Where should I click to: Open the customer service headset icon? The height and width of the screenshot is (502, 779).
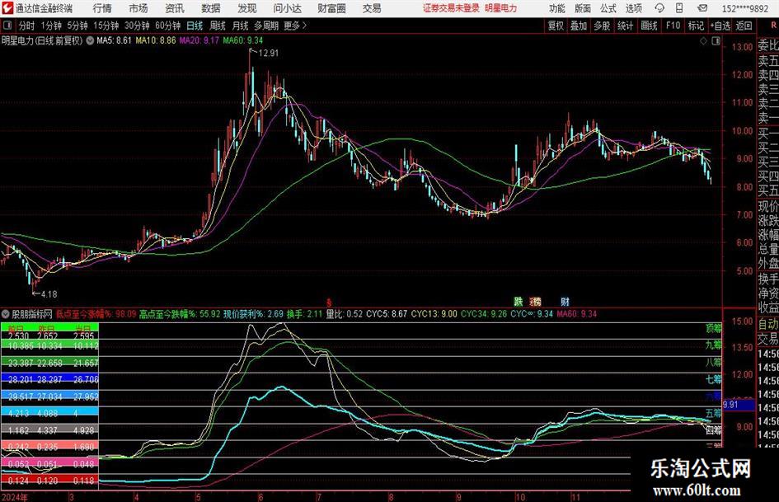[659, 8]
